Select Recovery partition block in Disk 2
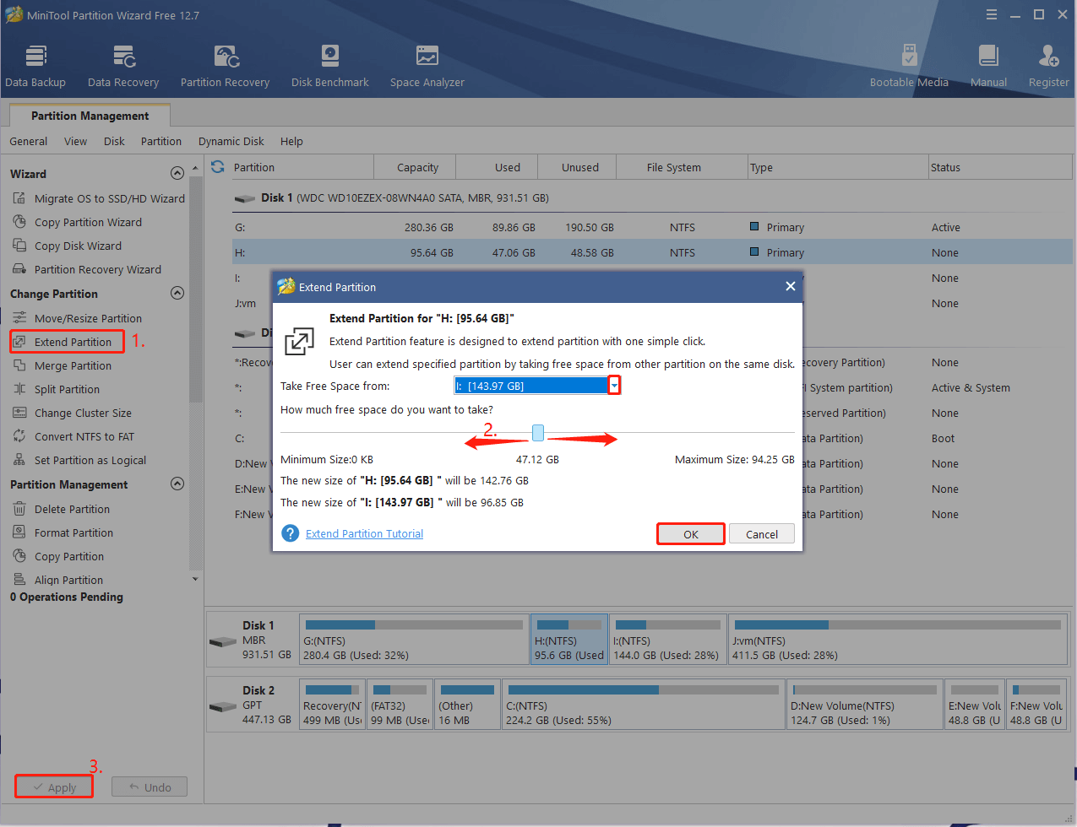This screenshot has height=827, width=1077. (333, 705)
